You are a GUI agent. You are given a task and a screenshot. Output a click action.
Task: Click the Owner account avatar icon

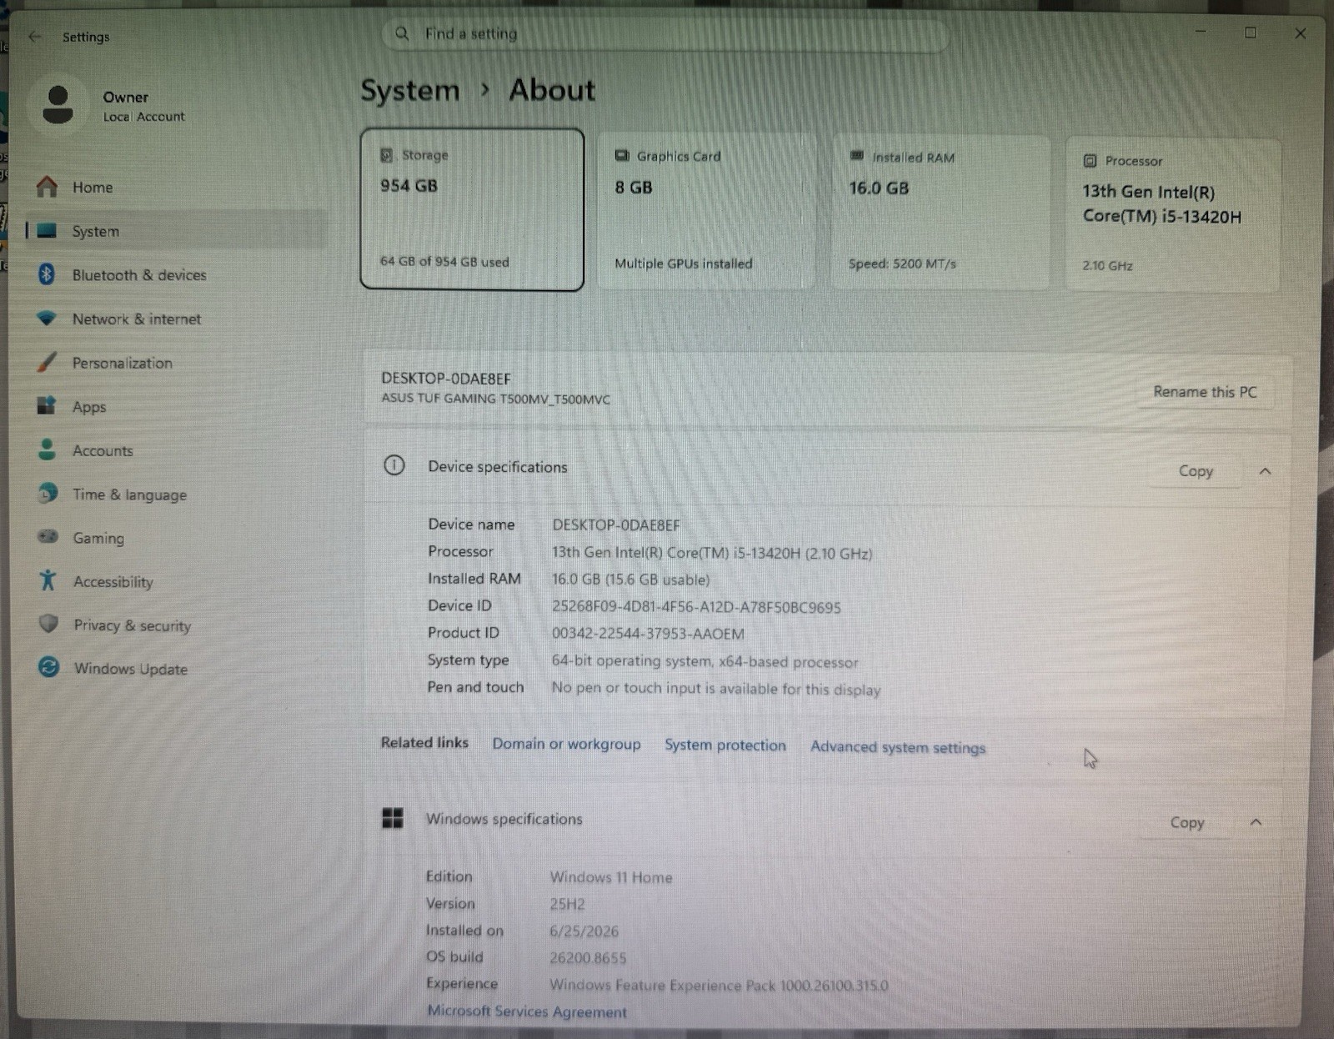58,104
